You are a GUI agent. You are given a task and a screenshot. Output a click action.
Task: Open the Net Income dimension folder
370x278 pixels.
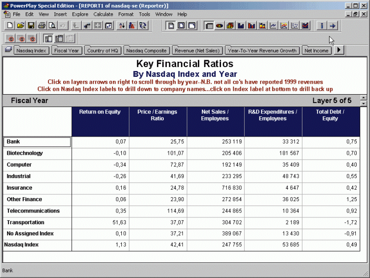(x=316, y=50)
